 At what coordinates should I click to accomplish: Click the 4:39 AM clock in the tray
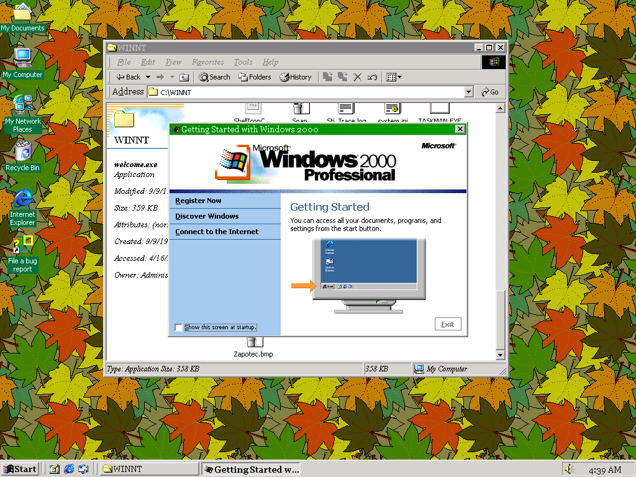pos(604,470)
